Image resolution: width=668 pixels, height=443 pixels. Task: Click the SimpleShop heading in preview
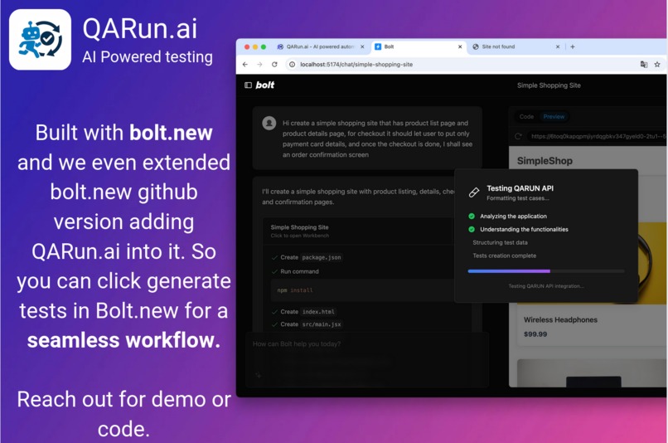coord(545,161)
